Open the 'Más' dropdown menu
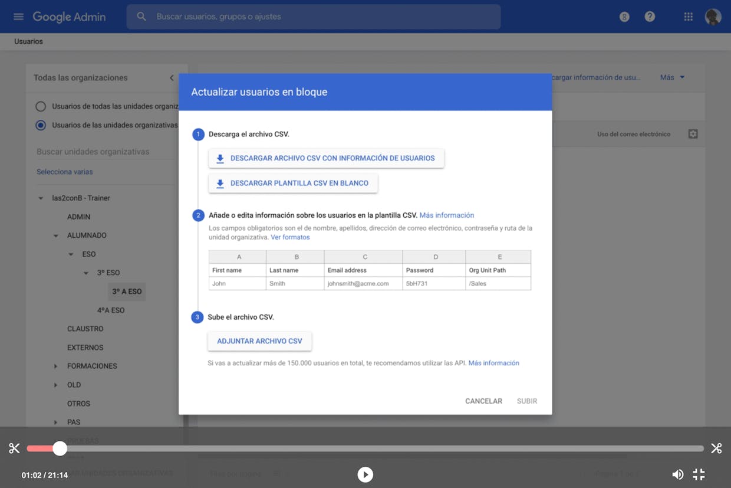The height and width of the screenshot is (488, 731). pos(673,77)
